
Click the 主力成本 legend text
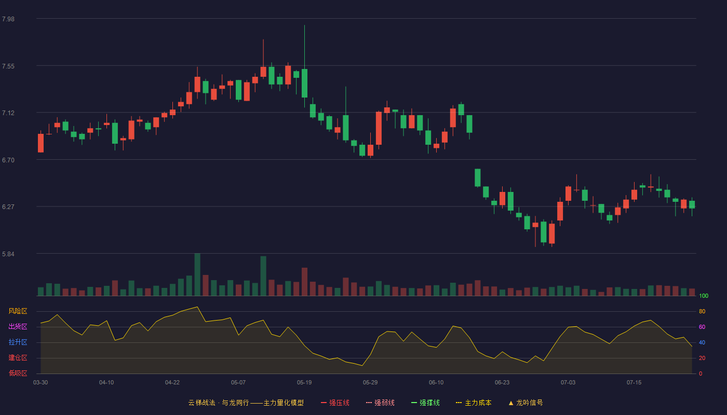tap(478, 403)
